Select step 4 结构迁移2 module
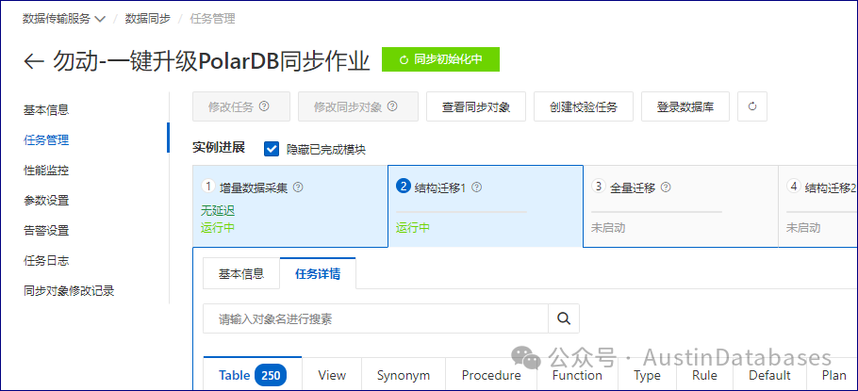The width and height of the screenshot is (858, 391). pos(818,206)
